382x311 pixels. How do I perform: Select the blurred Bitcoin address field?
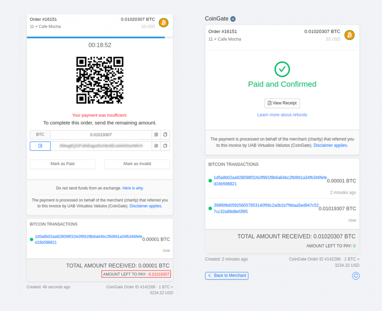(101, 146)
